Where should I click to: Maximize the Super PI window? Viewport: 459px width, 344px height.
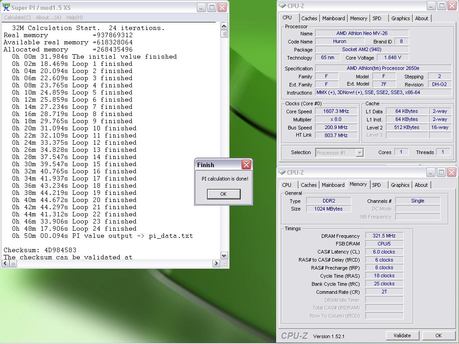(212, 8)
